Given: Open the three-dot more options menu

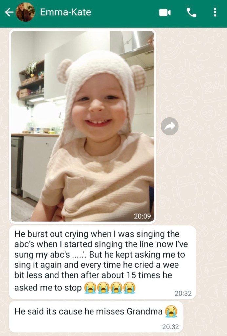Looking at the screenshot, I should click(x=215, y=12).
